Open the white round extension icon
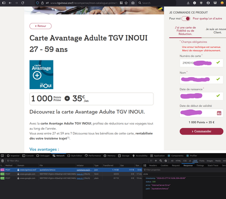This screenshot has width=226, height=199. 195,3
